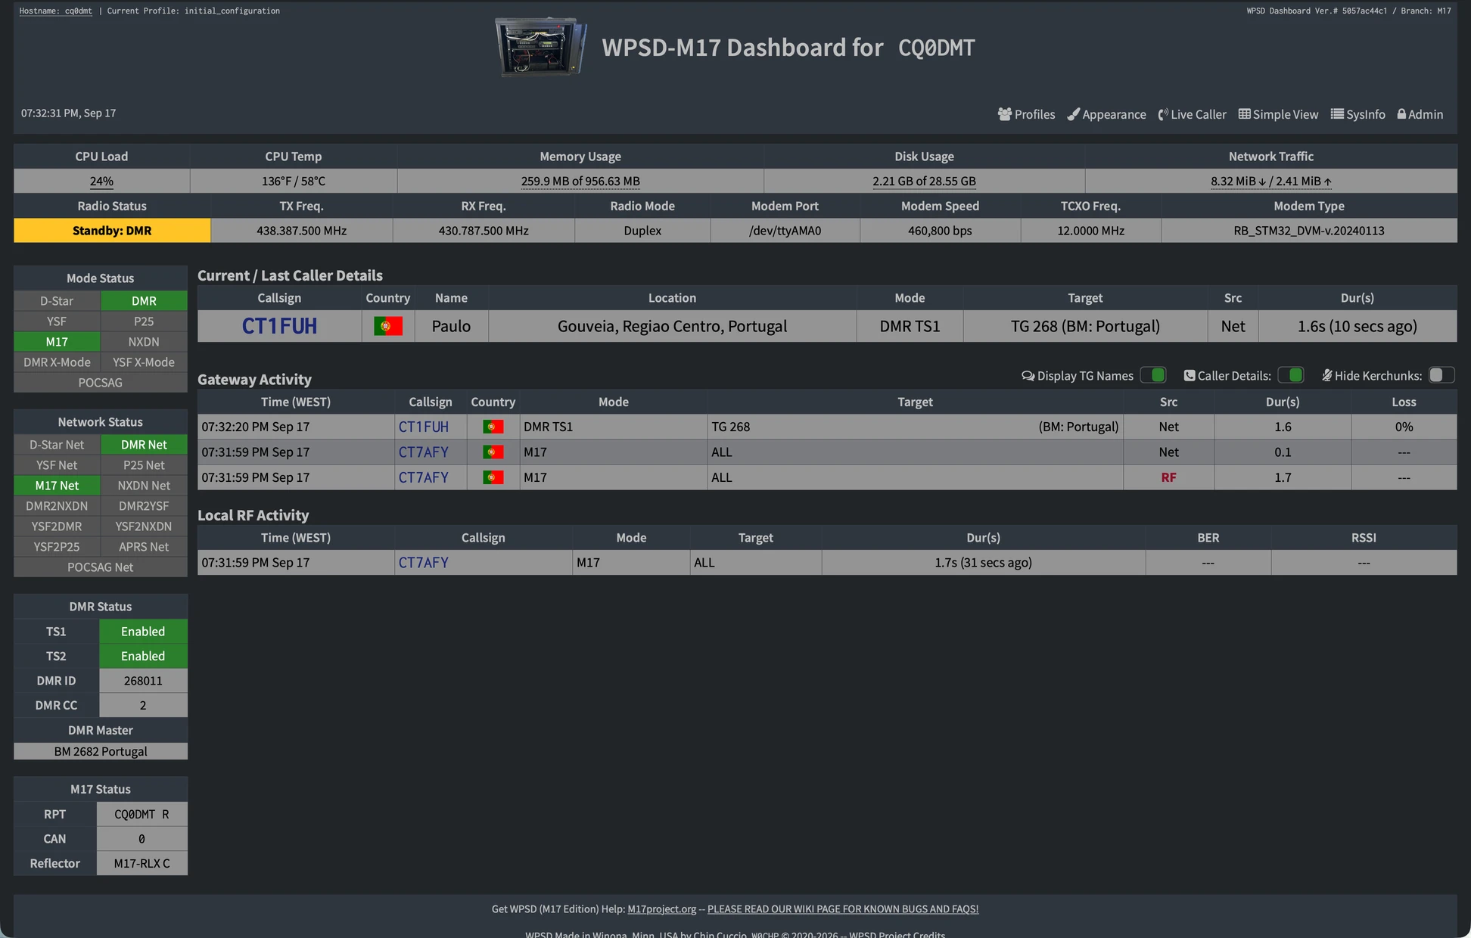The width and height of the screenshot is (1471, 938).
Task: Click the rack server image in header
Action: pyautogui.click(x=540, y=47)
